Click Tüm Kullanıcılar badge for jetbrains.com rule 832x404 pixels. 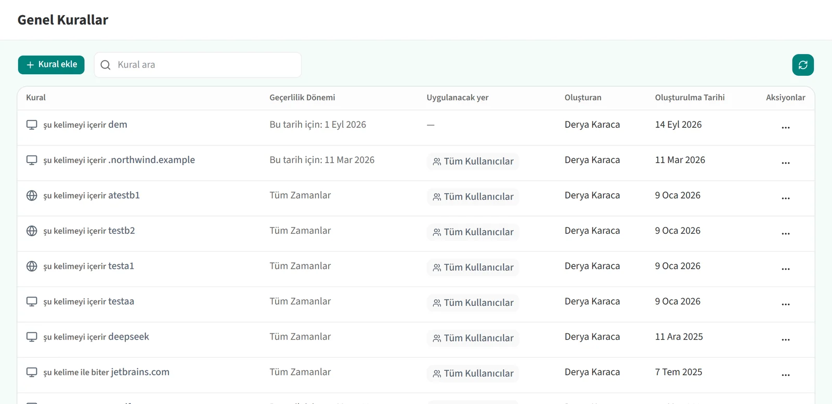[473, 373]
